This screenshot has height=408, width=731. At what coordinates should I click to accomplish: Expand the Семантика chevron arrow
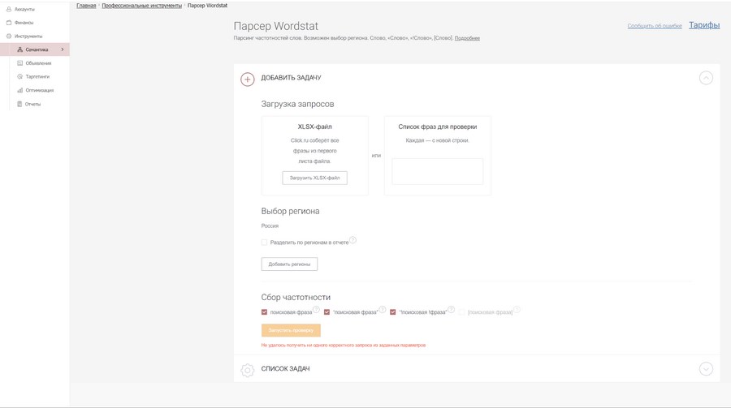[x=62, y=49]
